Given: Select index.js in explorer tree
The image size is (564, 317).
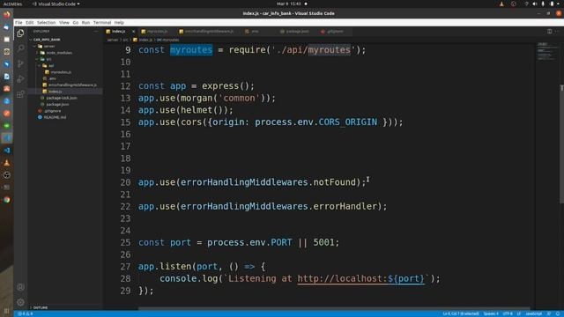Looking at the screenshot, I should (x=55, y=92).
